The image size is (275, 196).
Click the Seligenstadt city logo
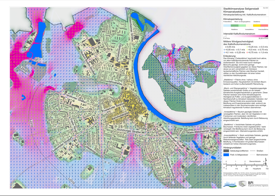(x=230, y=184)
